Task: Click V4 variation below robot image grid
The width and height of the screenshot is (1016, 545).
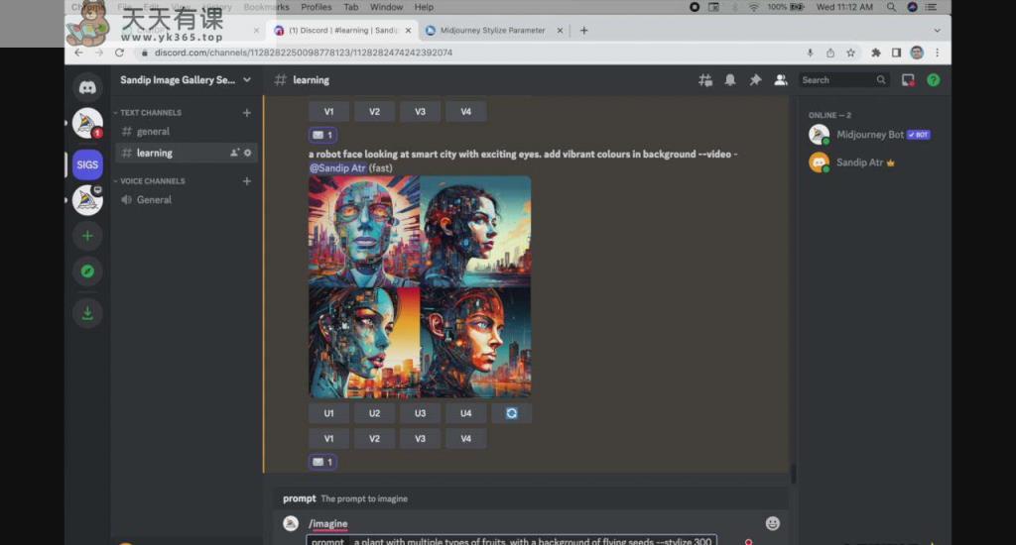Action: [466, 438]
